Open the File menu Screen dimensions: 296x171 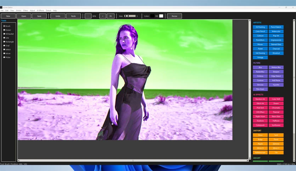2,11
